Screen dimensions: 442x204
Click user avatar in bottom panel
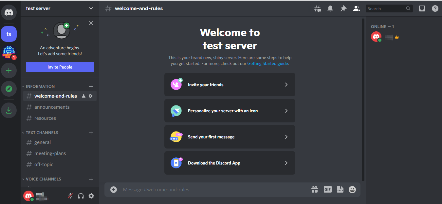point(28,196)
